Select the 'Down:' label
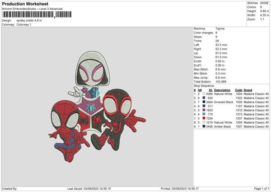This screenshot has height=192, width=271. [x=198, y=57]
